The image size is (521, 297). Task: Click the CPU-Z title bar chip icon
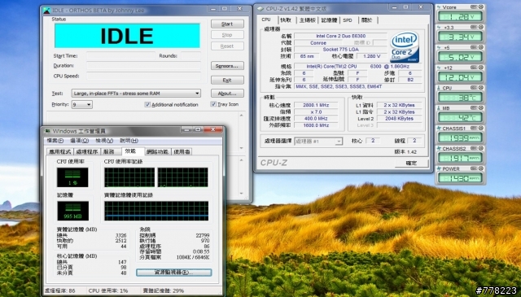pyautogui.click(x=260, y=9)
